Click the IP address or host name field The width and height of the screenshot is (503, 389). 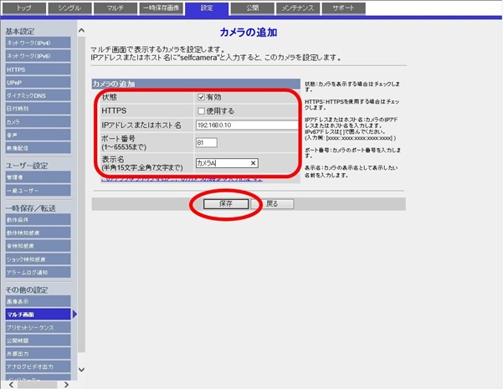(x=247, y=125)
